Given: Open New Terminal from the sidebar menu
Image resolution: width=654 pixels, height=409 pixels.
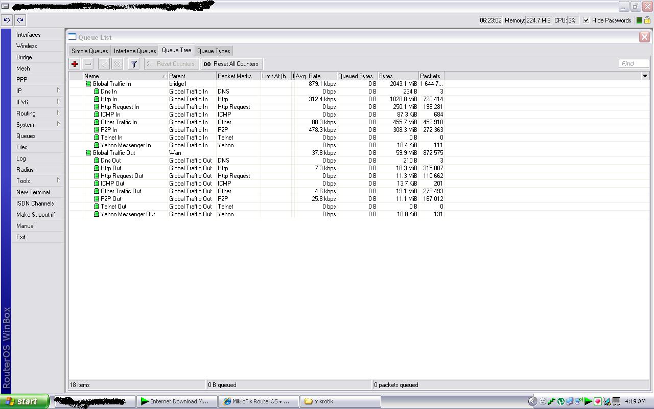Looking at the screenshot, I should click(x=33, y=192).
